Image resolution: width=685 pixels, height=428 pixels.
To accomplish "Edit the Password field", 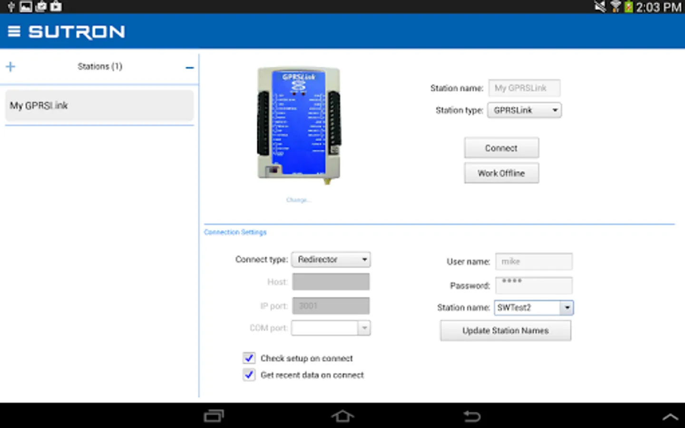I will click(x=534, y=285).
